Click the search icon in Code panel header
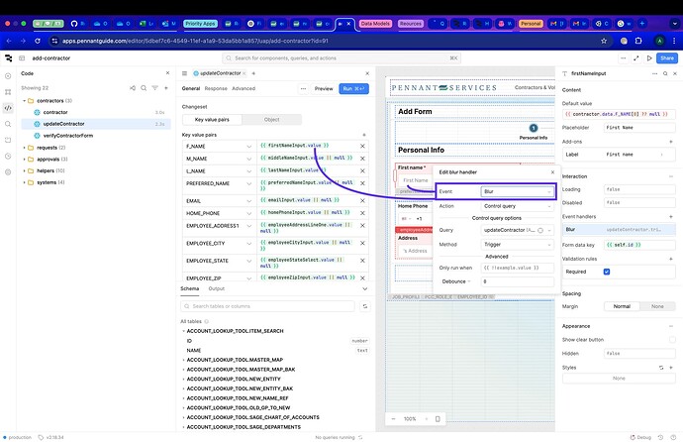 [x=144, y=88]
